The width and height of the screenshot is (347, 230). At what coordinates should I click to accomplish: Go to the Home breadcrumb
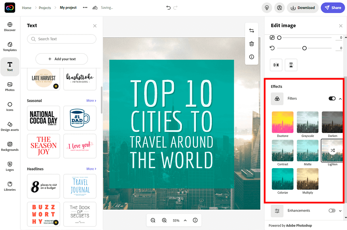click(x=26, y=8)
